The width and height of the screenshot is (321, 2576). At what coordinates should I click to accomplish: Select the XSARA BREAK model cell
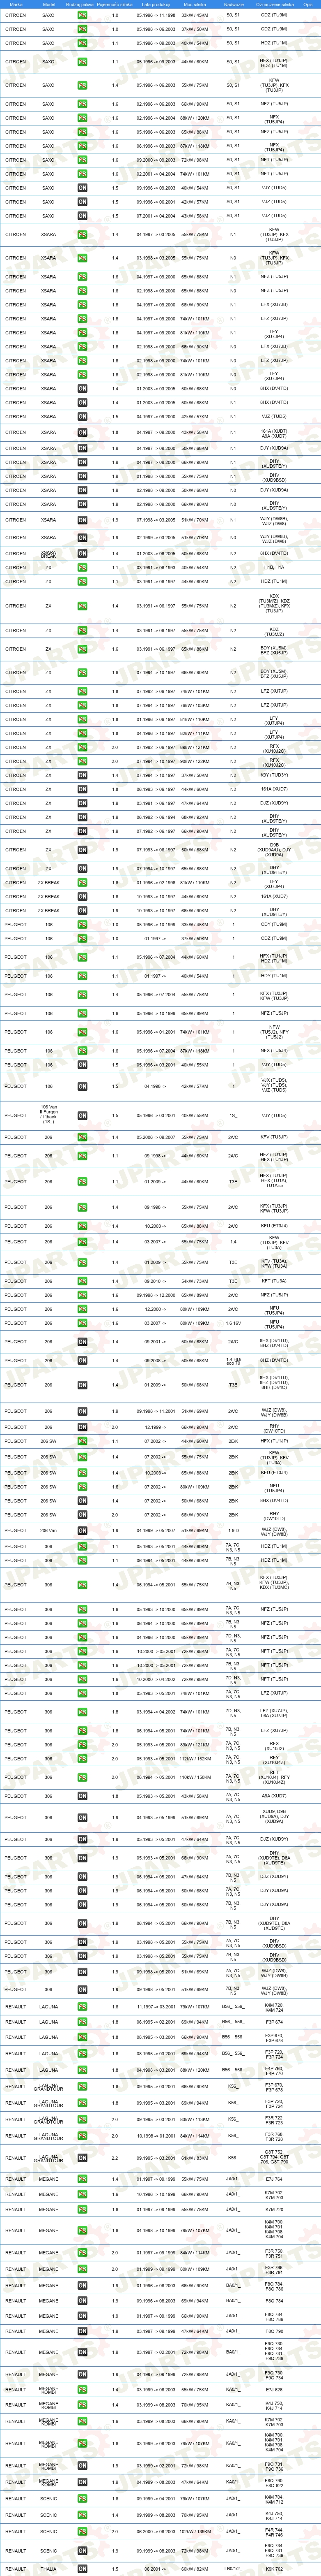[49, 554]
